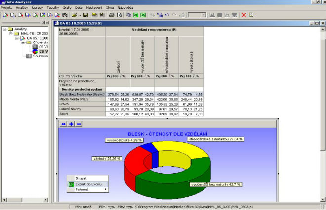Open the Projekt menu
326x210 pixels.
[6, 8]
